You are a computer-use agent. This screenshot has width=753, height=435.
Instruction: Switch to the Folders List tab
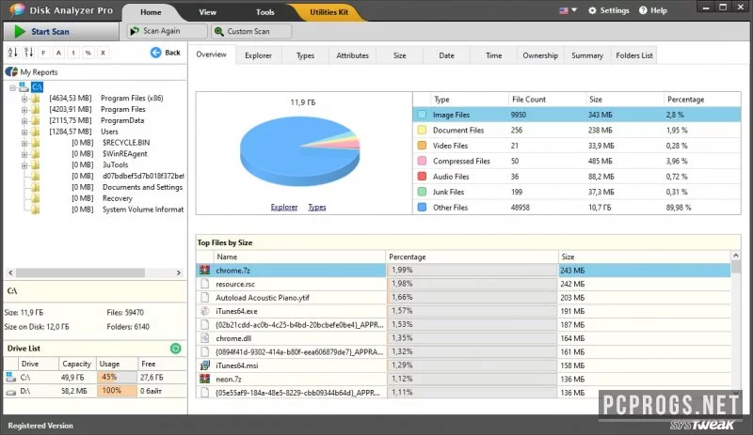[633, 55]
